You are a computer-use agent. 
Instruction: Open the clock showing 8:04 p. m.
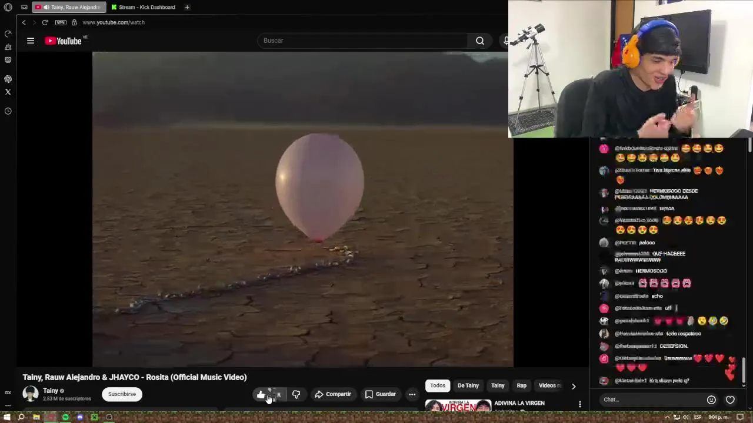(x=718, y=417)
